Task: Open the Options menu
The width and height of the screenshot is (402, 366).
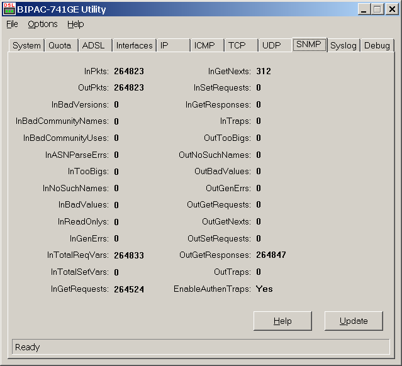Action: pyautogui.click(x=43, y=24)
